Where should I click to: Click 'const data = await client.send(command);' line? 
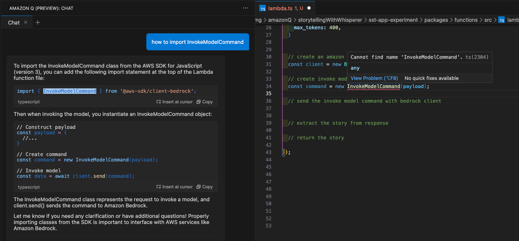tap(76, 176)
